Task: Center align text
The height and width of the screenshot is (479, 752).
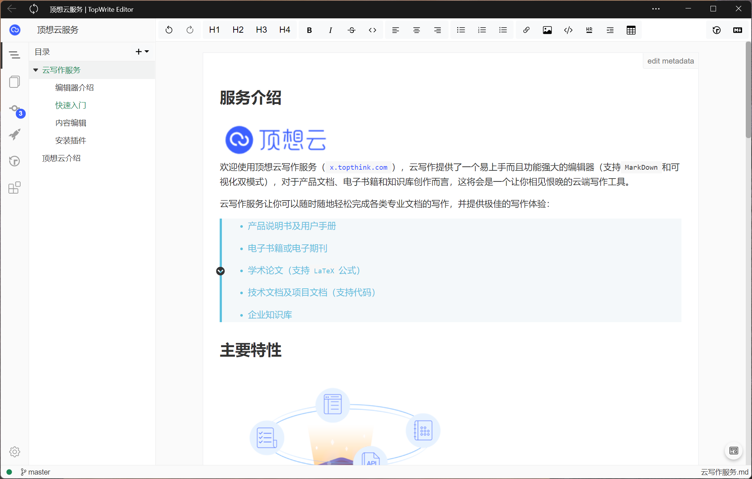Action: pos(417,30)
